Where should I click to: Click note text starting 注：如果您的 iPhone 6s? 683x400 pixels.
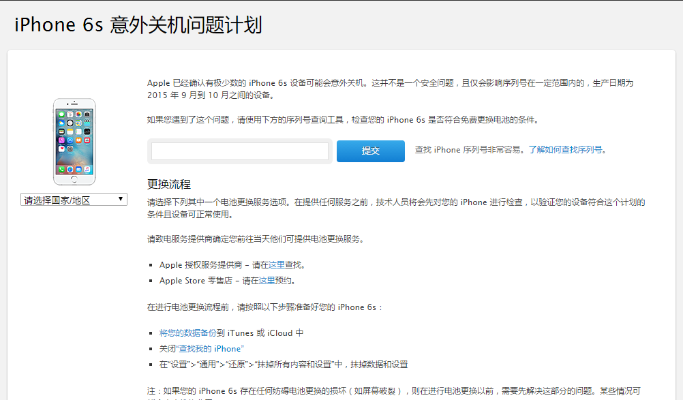point(394,393)
